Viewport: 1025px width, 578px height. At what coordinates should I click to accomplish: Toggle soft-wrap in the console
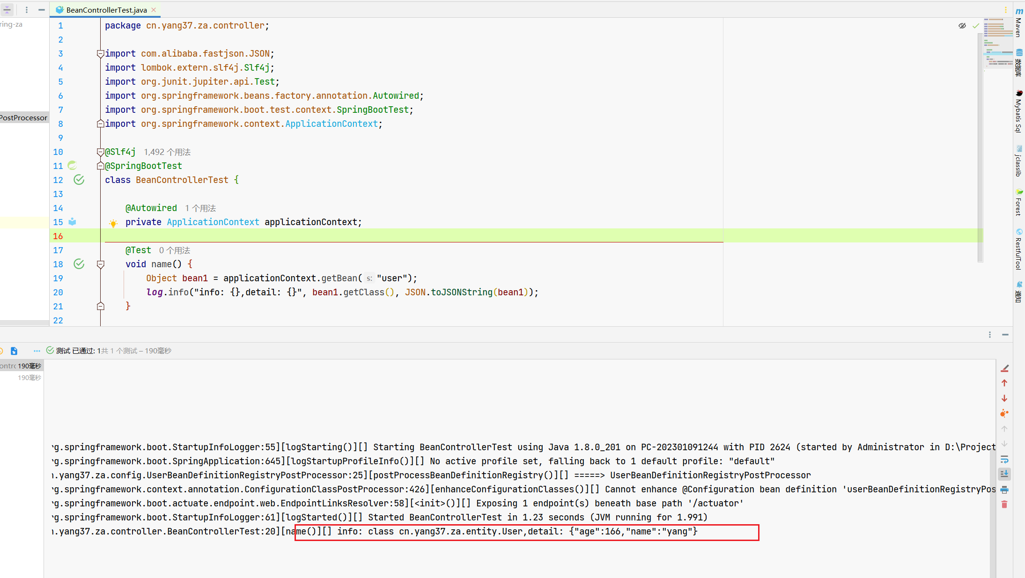(x=1004, y=459)
